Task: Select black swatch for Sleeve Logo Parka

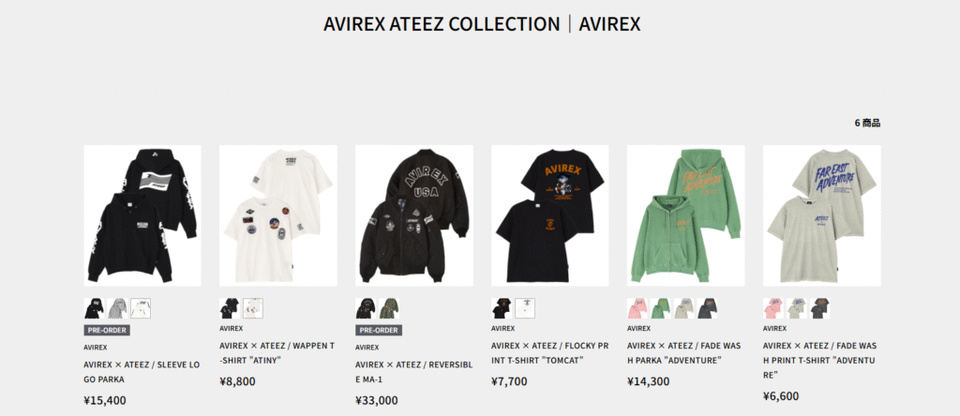Action: click(x=95, y=308)
